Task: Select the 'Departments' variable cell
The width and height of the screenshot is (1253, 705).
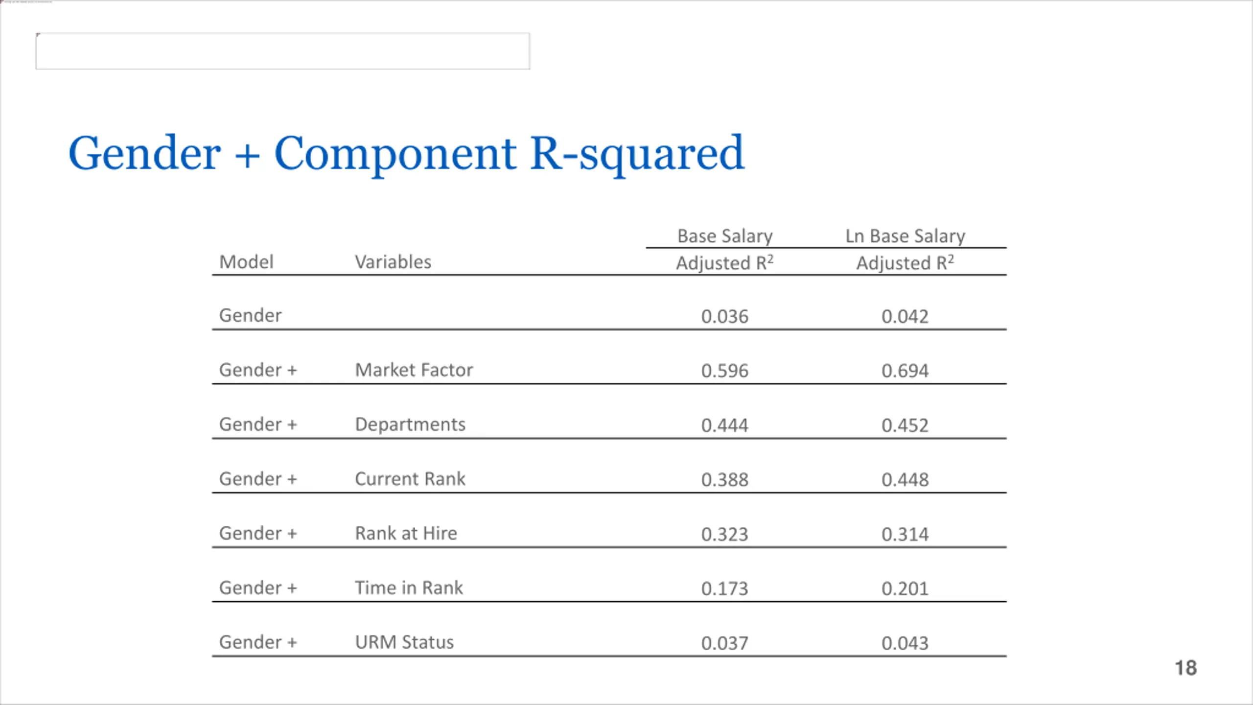Action: [x=410, y=424]
